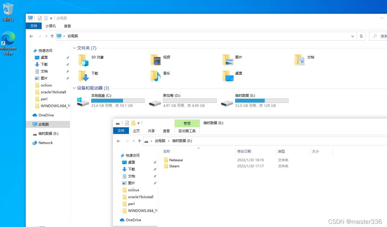Image resolution: width=387 pixels, height=227 pixels.
Task: Collapse the 文件夹 (7) group
Action: [x=74, y=48]
